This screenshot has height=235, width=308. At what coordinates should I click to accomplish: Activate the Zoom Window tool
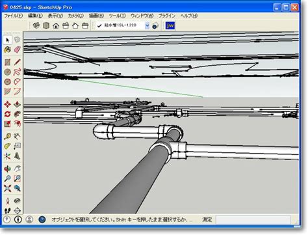coord(17,178)
